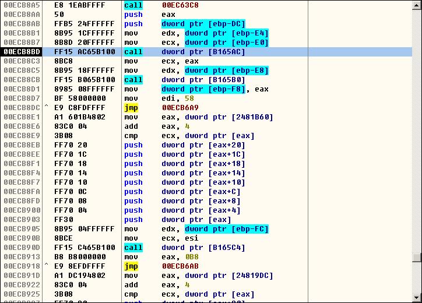422x303 pixels.
Task: Click push dword ptr [eax+1C]
Action: 185,154
